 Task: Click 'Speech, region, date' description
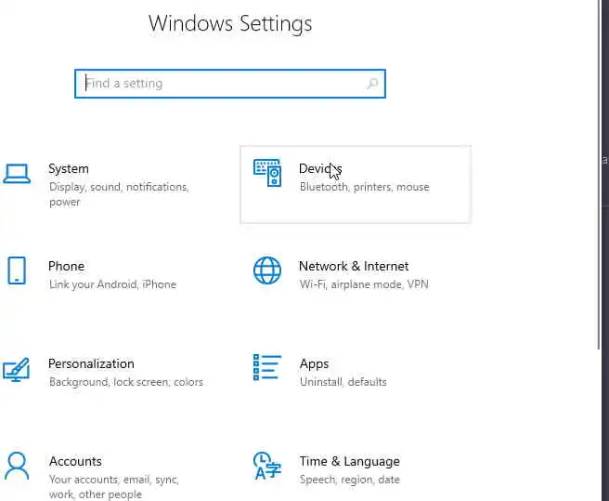[350, 480]
